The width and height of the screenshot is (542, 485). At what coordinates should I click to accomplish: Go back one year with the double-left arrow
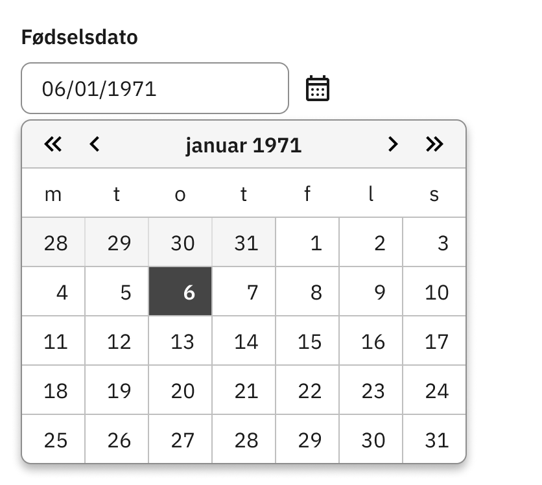[53, 144]
